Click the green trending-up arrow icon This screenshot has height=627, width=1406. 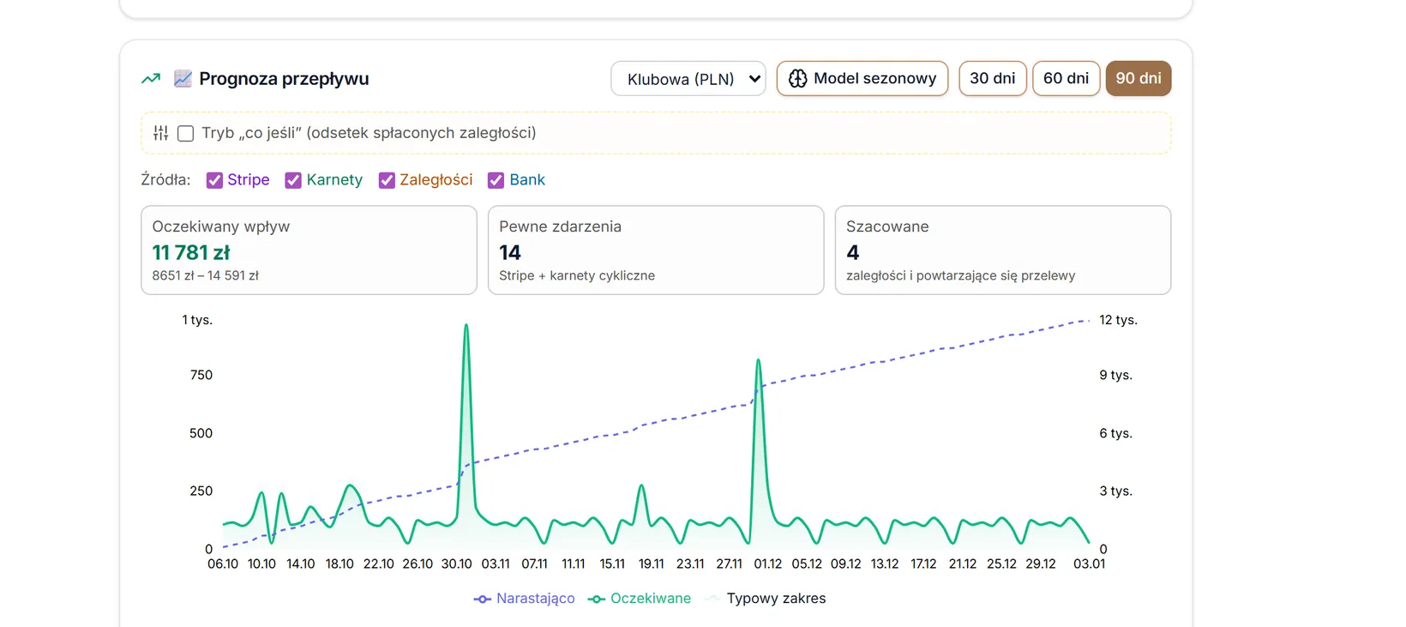point(151,79)
